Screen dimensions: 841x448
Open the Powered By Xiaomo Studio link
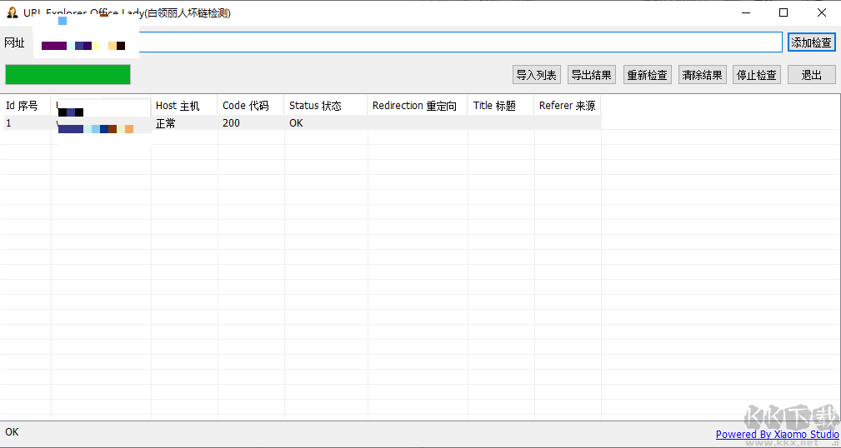tap(777, 434)
